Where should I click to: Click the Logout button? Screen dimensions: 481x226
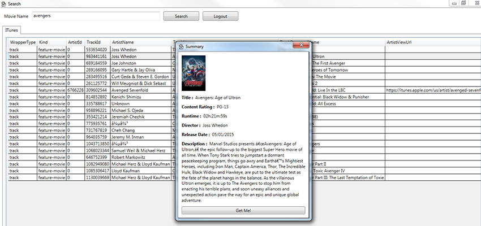pos(220,16)
